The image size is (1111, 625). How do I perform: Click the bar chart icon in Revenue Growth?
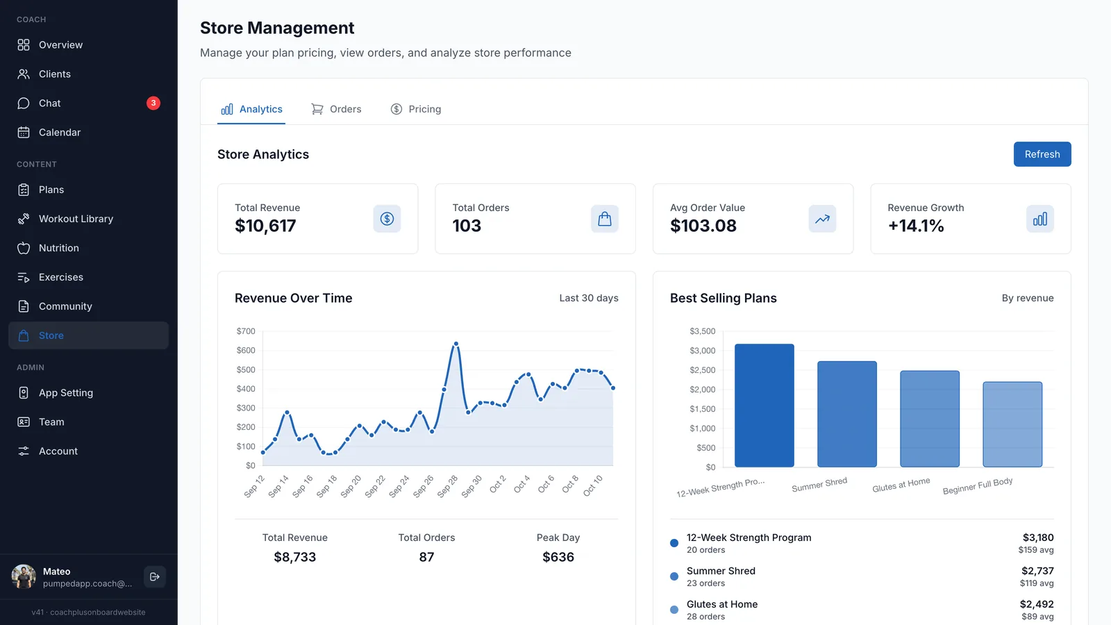1040,219
